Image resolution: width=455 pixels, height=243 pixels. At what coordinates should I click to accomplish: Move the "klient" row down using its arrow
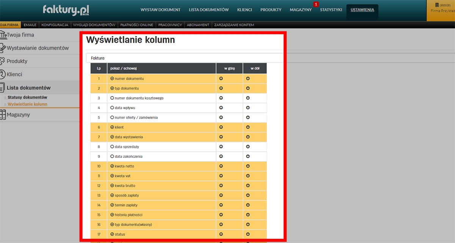(248, 127)
